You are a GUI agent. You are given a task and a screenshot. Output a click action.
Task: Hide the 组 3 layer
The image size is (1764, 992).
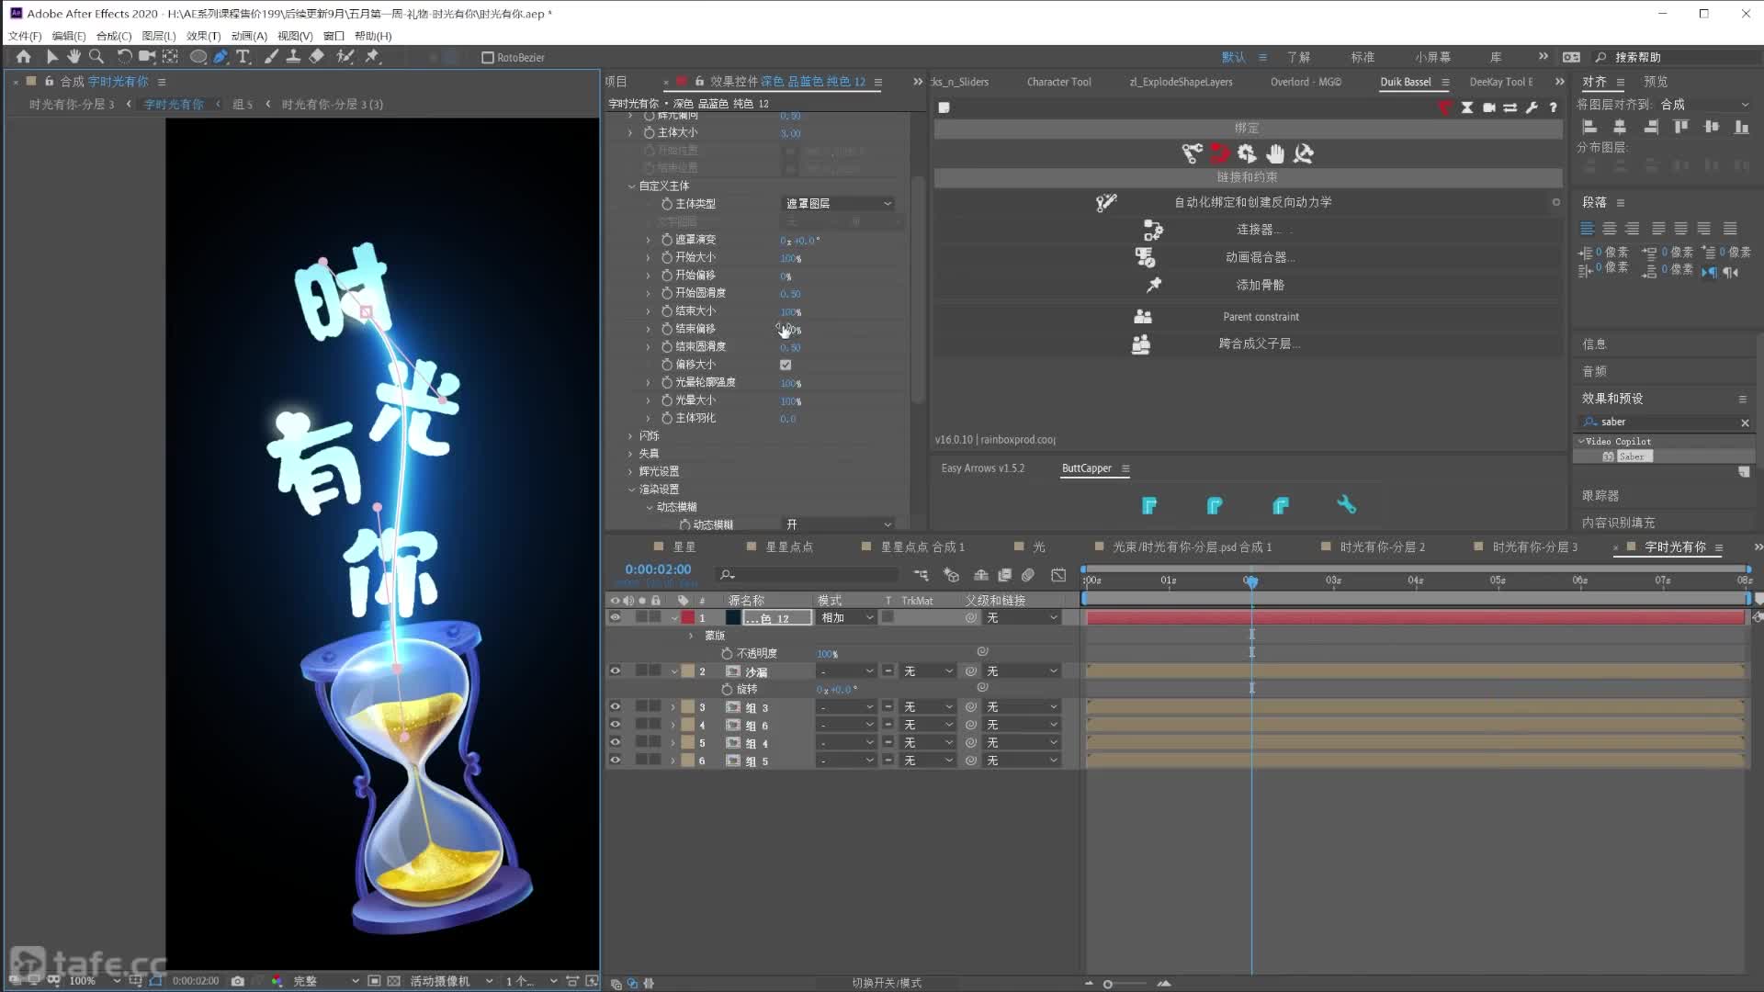(615, 707)
